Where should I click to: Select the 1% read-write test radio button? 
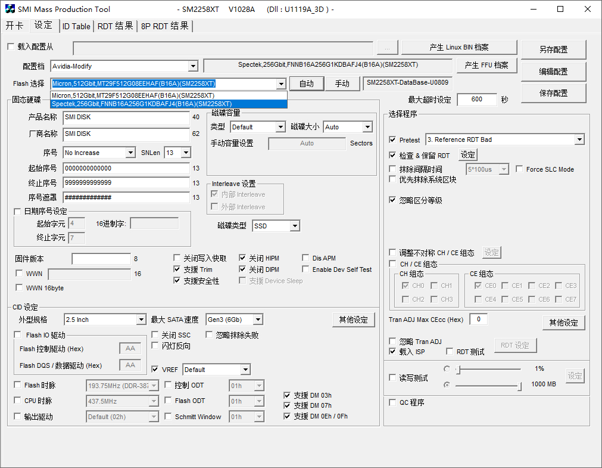(x=447, y=369)
